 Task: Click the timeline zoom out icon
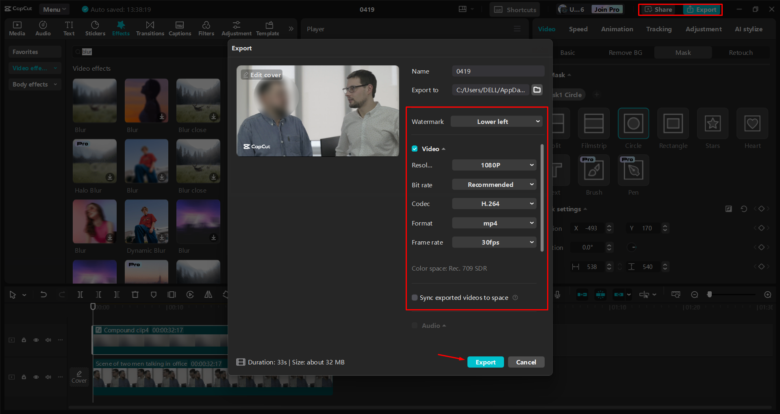695,295
